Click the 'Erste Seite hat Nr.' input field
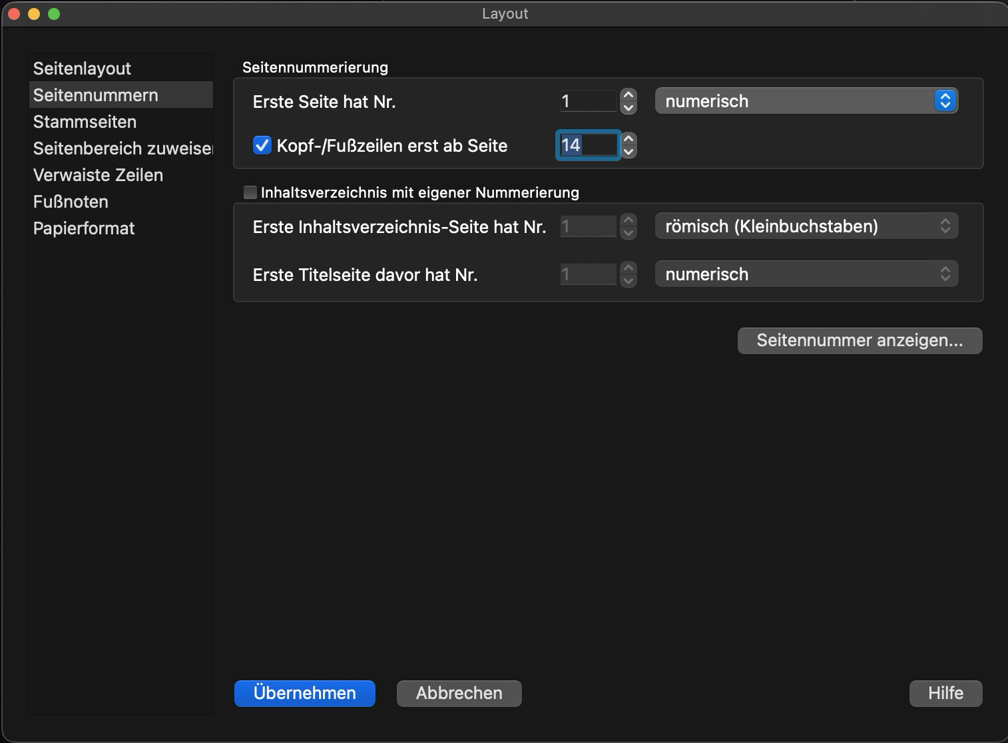Viewport: 1008px width, 743px height. click(x=588, y=101)
